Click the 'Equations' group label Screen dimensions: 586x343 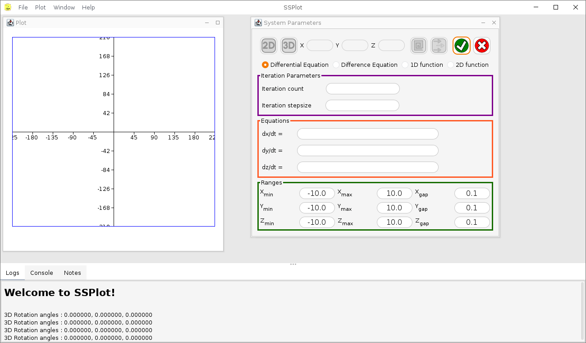tap(275, 121)
